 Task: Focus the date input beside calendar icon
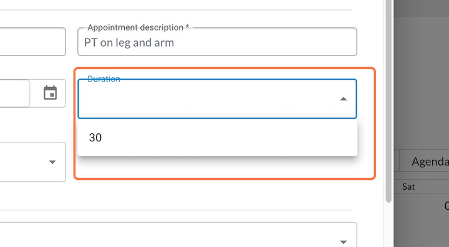(14, 93)
